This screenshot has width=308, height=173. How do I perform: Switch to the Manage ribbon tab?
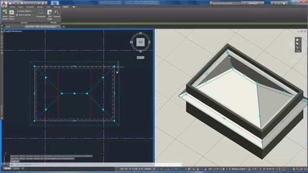click(57, 7)
